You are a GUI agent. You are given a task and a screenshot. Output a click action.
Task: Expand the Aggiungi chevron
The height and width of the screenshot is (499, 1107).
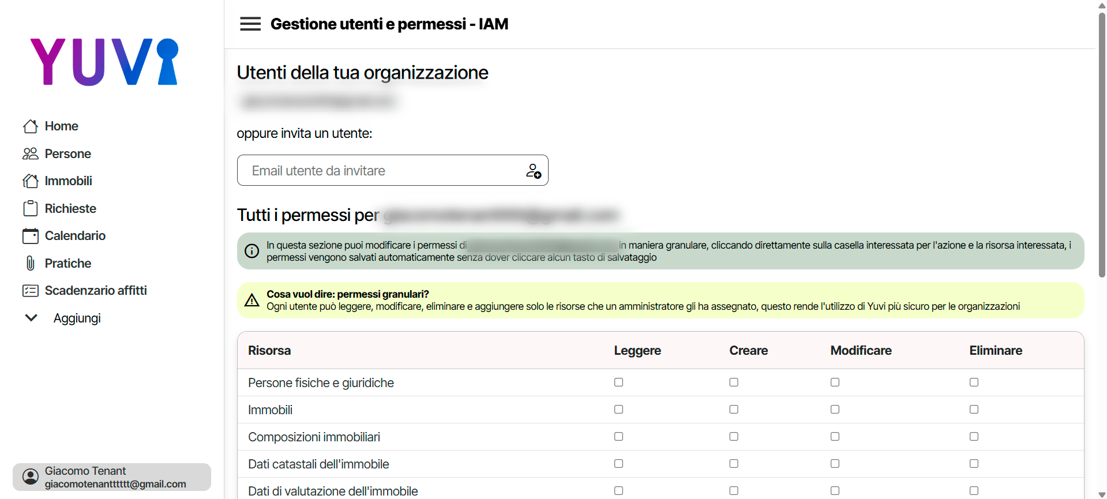(x=31, y=318)
